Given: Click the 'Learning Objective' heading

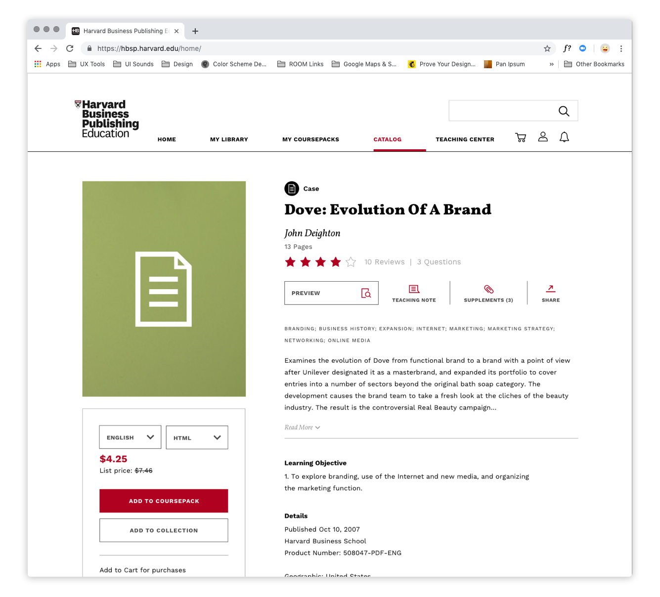Looking at the screenshot, I should click(x=315, y=463).
